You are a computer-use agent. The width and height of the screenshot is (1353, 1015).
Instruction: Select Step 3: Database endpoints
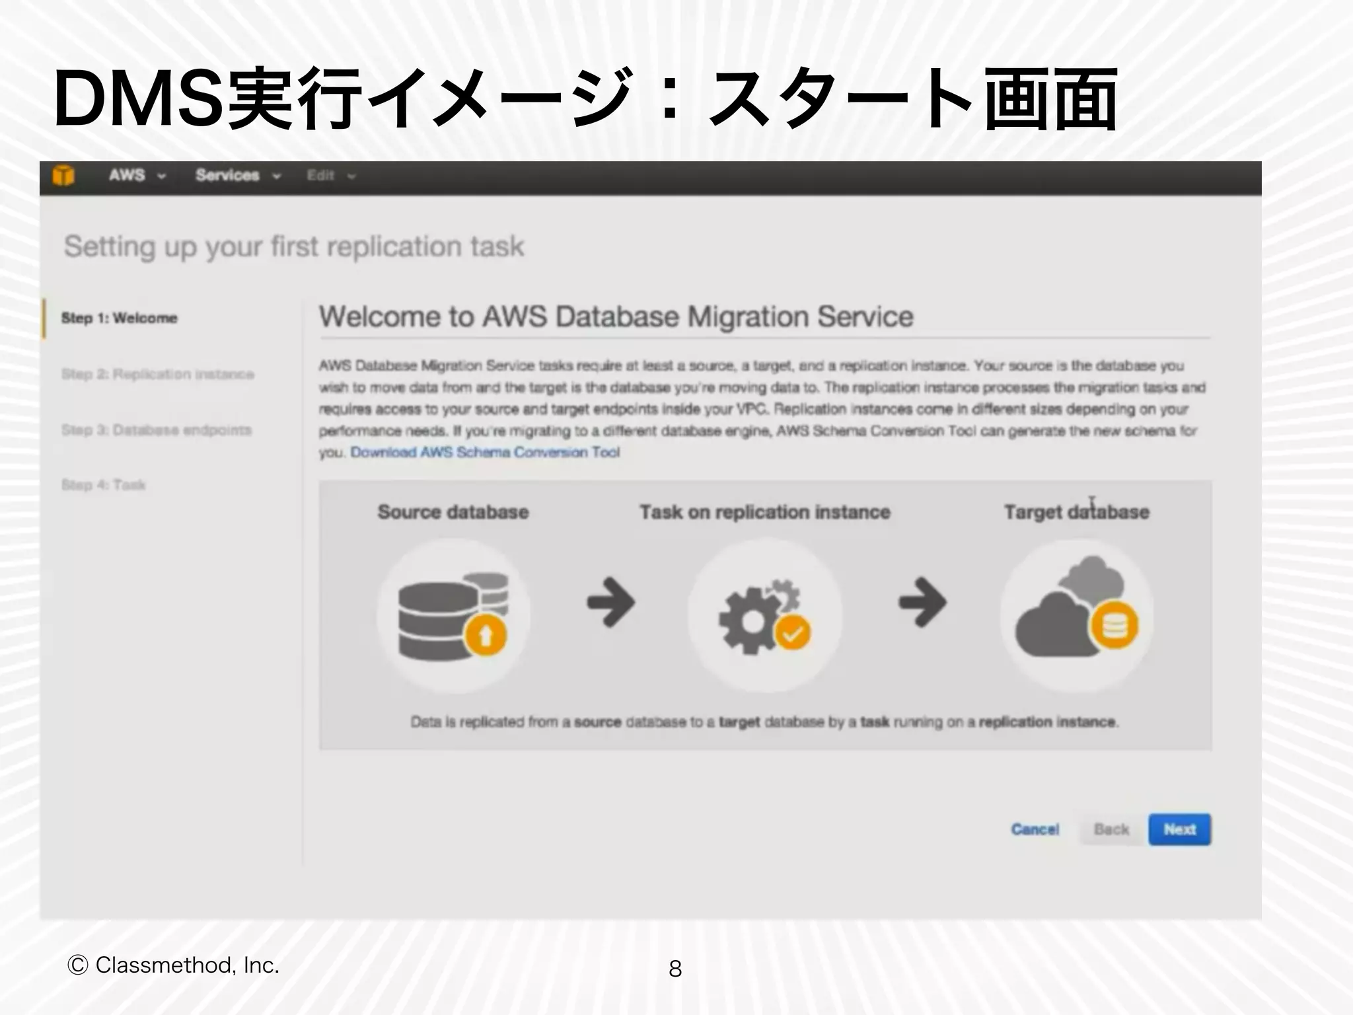tap(156, 430)
